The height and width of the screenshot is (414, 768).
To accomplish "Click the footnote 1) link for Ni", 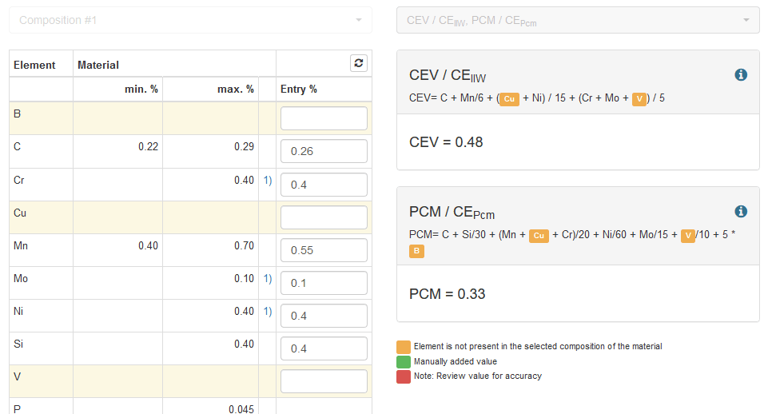I will (268, 312).
